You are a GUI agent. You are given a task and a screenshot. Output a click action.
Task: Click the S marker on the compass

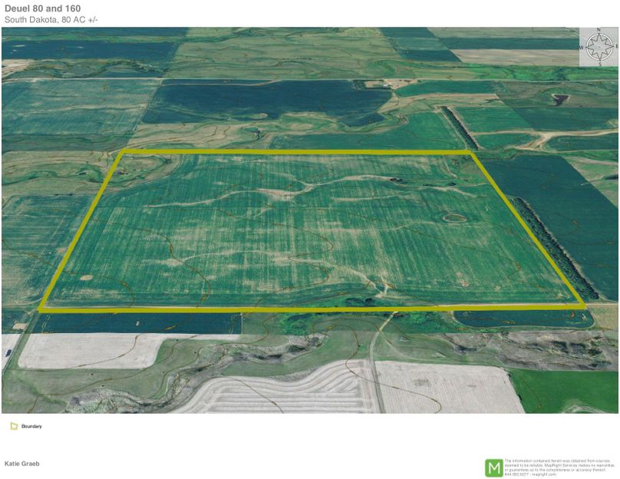pyautogui.click(x=599, y=63)
